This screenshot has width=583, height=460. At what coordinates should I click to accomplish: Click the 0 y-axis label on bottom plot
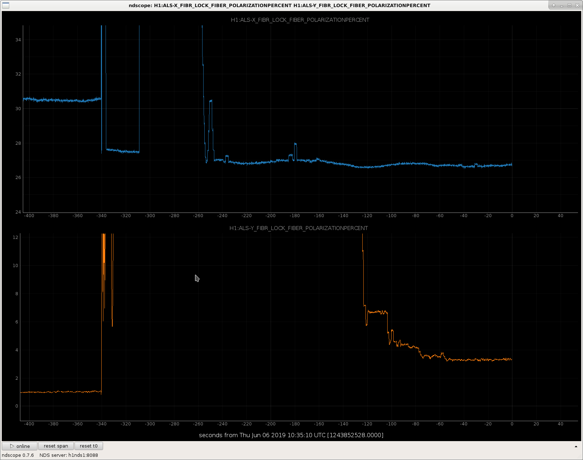coord(17,406)
